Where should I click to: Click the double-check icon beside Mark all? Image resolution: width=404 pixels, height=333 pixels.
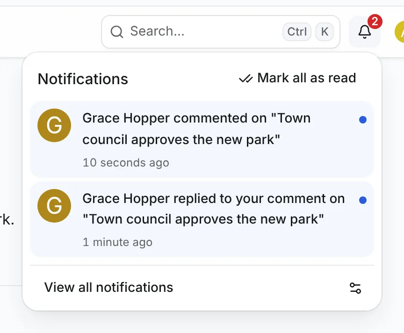pos(245,79)
